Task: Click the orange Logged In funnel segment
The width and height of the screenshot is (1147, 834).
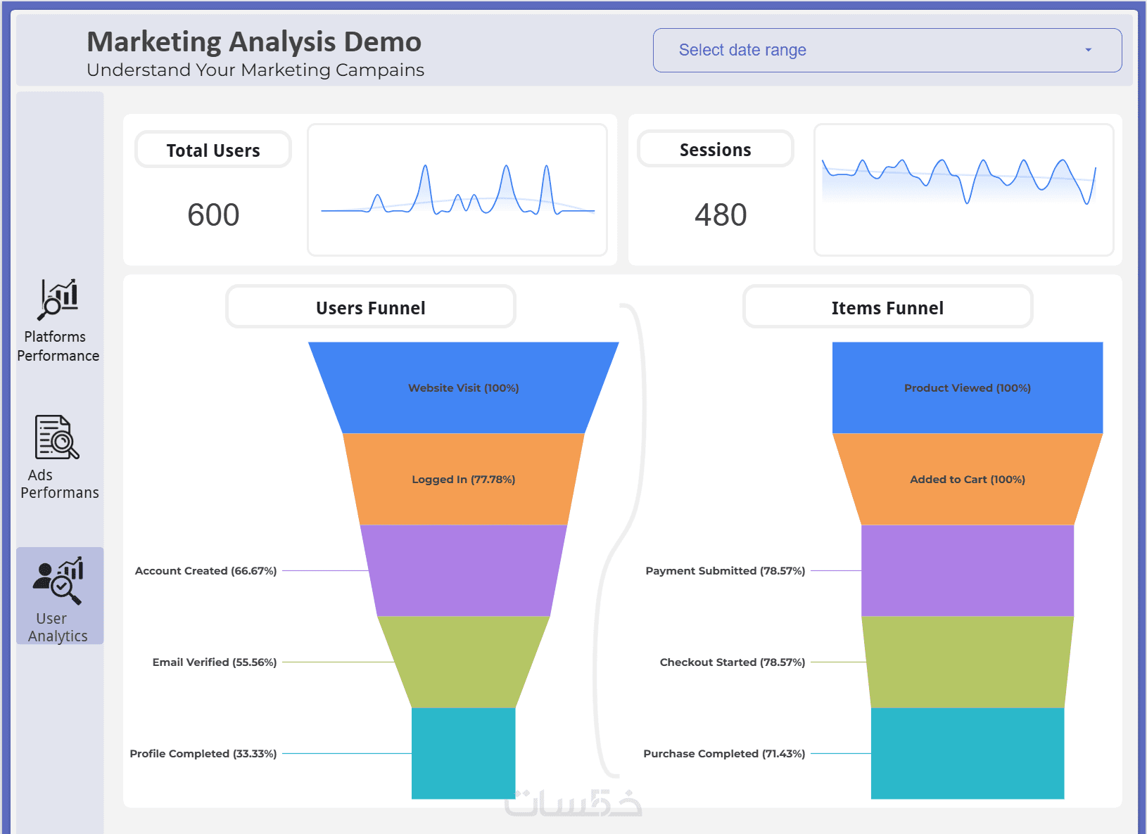Action: [x=464, y=479]
